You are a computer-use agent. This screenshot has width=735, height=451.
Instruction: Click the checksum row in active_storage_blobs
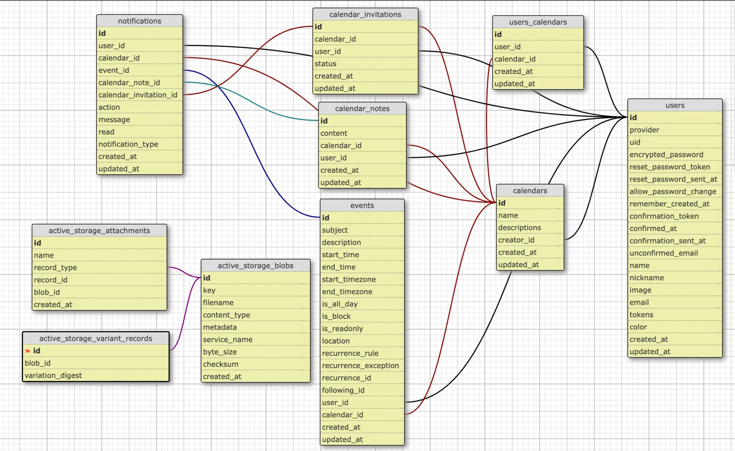pyautogui.click(x=220, y=364)
